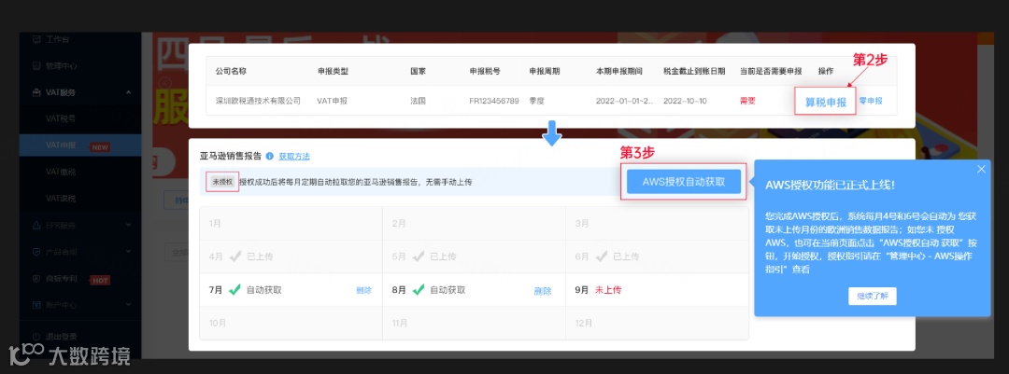The height and width of the screenshot is (374, 1009).
Task: Open the 获取方法 link
Action: (294, 156)
